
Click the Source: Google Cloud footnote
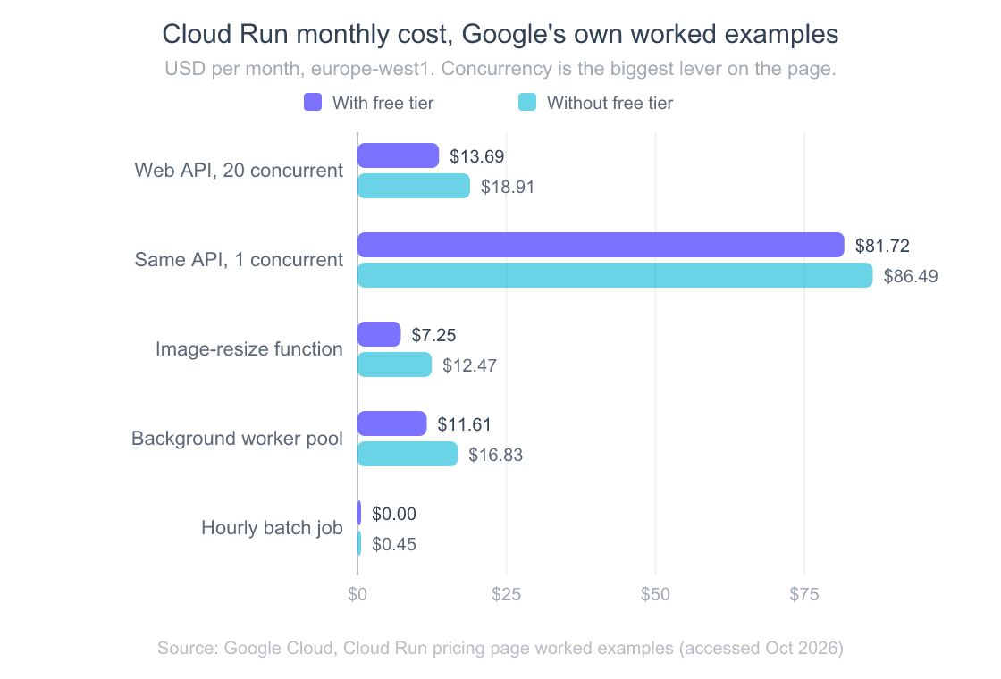pyautogui.click(x=500, y=648)
